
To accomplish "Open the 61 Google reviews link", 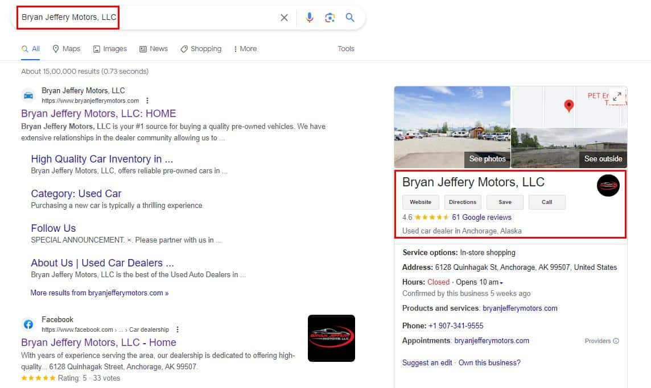I will click(x=481, y=217).
